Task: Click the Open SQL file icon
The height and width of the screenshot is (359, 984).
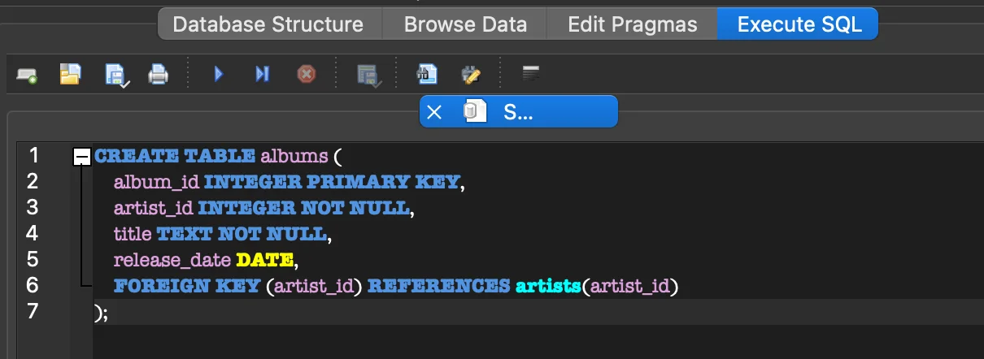Action: 71,76
